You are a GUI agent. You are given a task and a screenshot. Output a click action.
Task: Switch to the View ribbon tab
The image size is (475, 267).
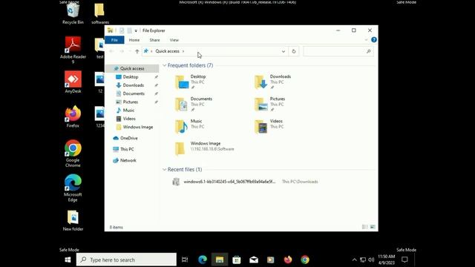pyautogui.click(x=174, y=40)
